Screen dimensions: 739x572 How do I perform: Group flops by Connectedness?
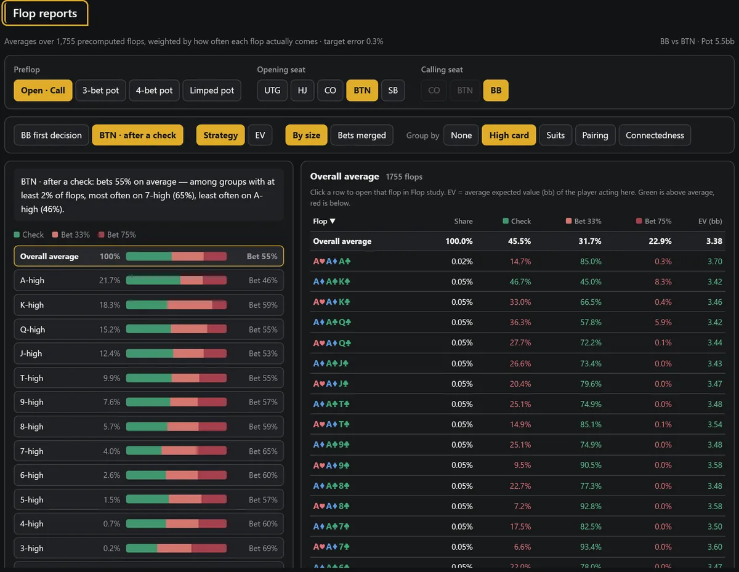coord(655,135)
